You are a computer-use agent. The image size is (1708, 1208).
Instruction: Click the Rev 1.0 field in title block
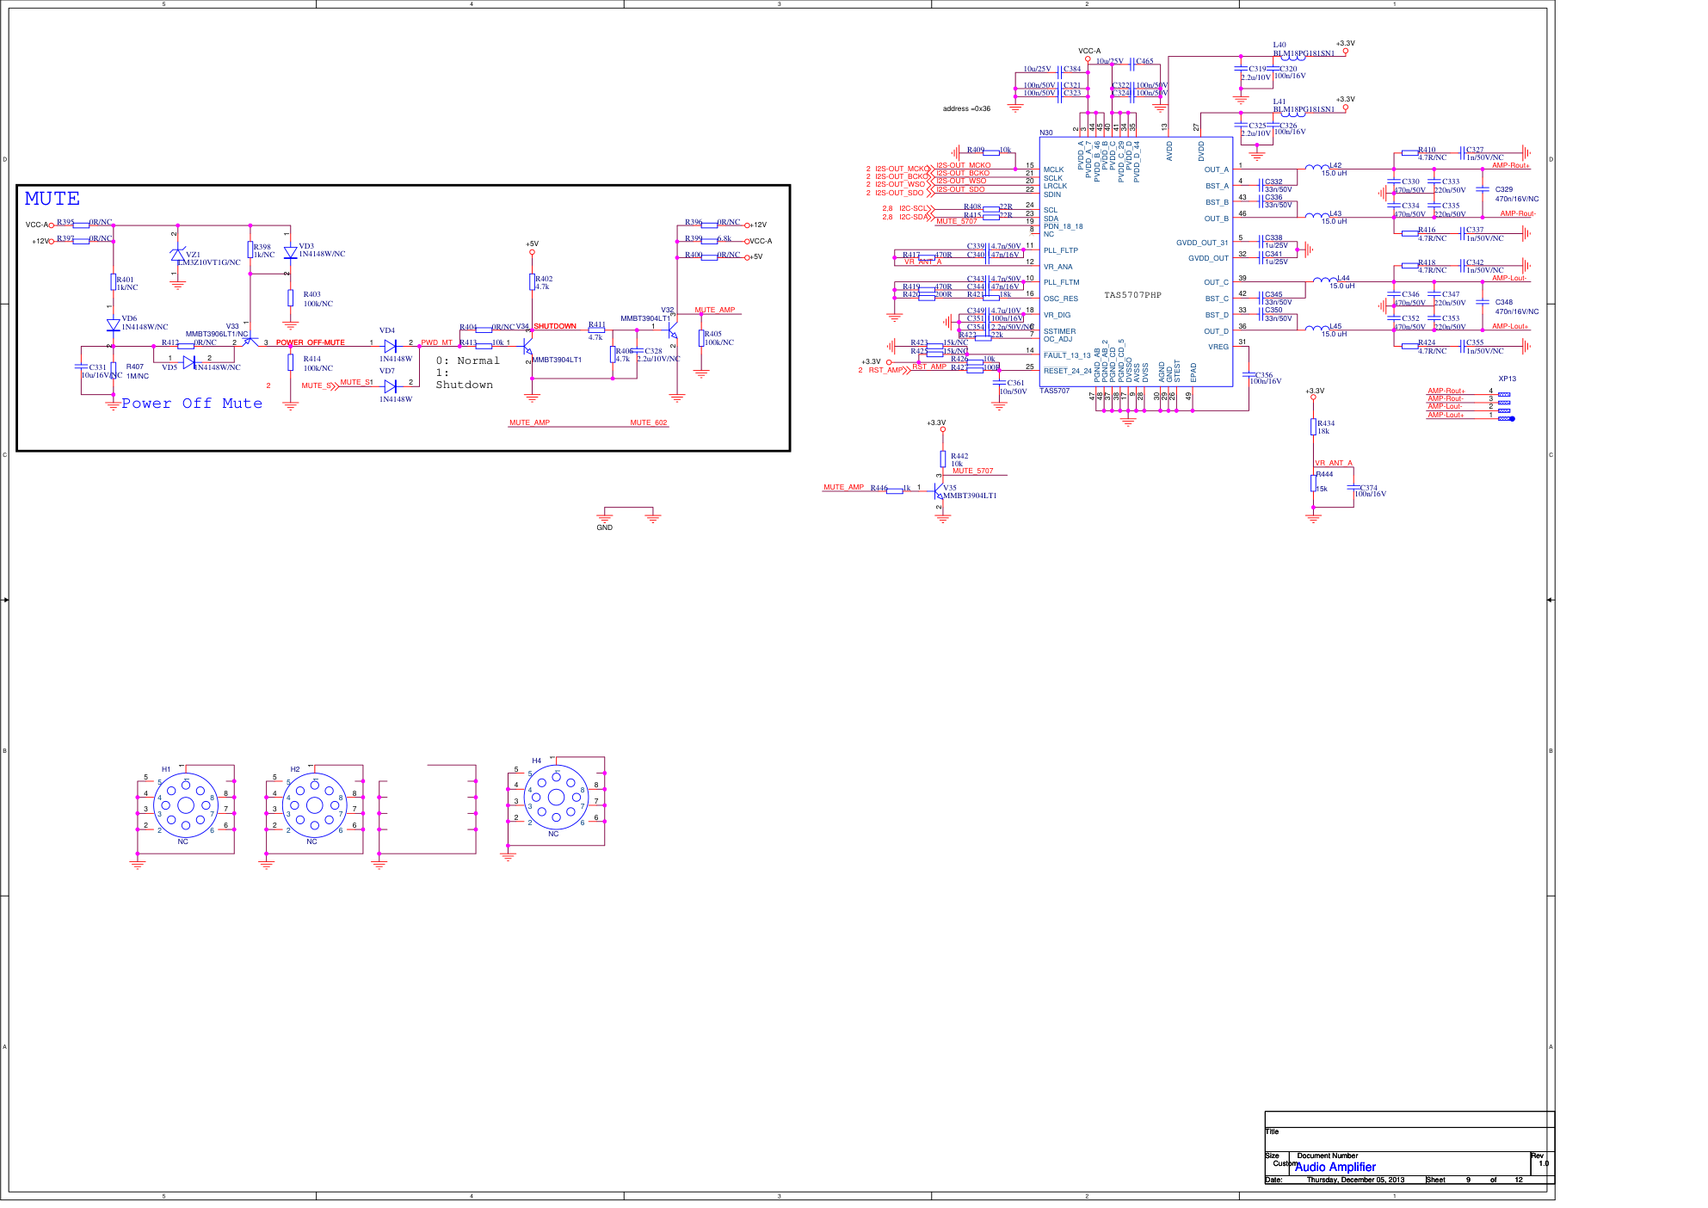[1541, 1160]
